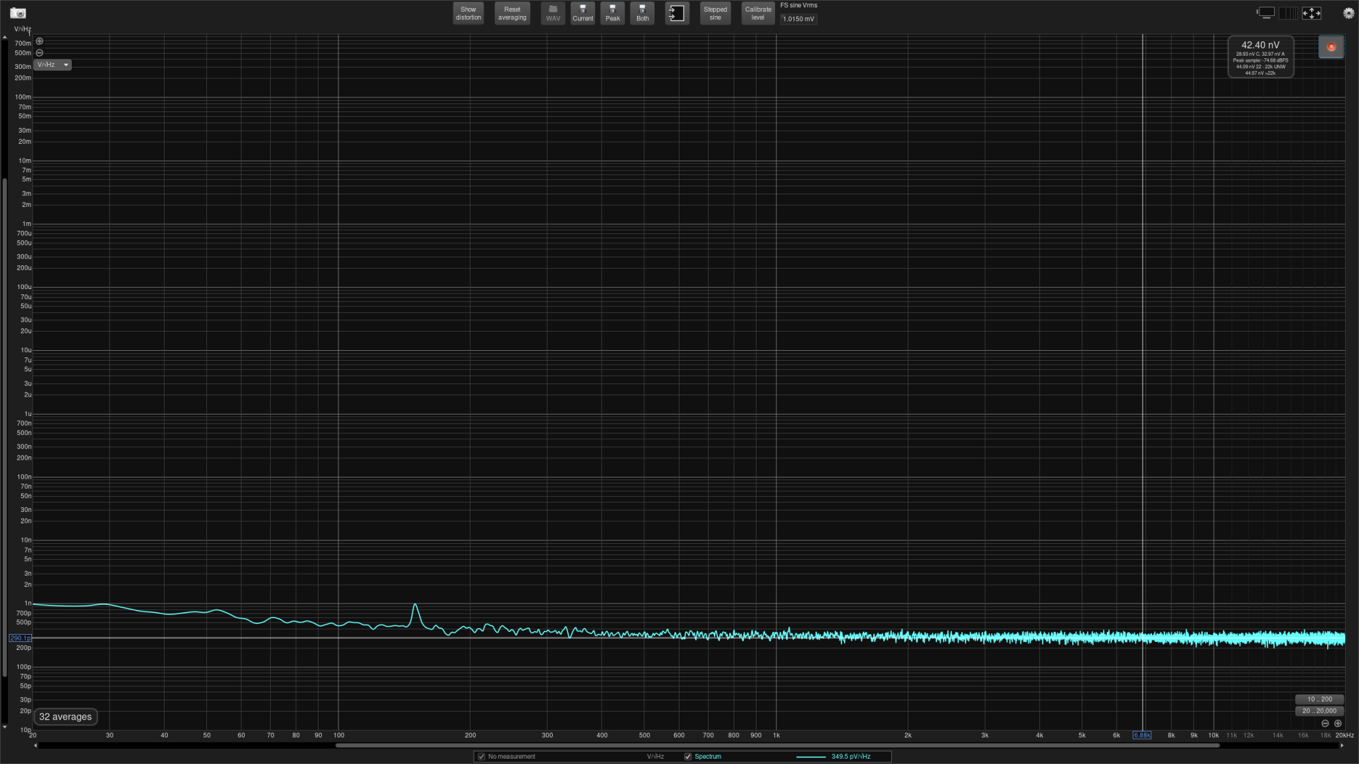
Task: Zoom in the horizontal frequency axis
Action: pos(1338,724)
